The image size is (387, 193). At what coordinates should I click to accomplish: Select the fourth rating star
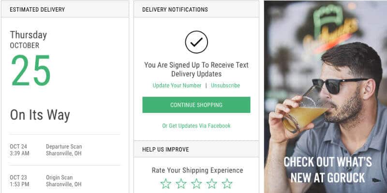pyautogui.click(x=211, y=183)
